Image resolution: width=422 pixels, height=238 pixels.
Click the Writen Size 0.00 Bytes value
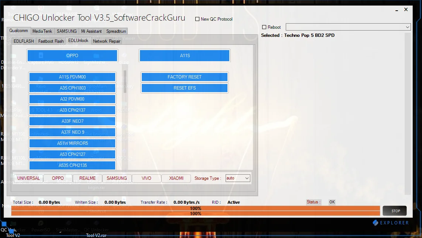115,202
